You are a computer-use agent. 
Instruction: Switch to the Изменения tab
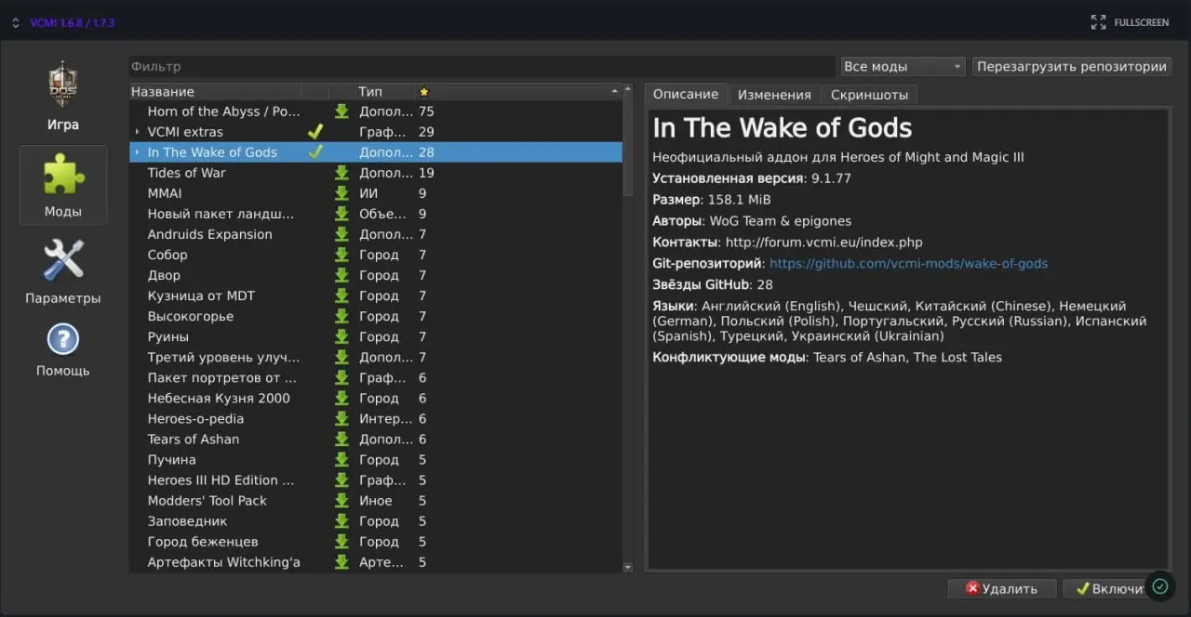774,95
